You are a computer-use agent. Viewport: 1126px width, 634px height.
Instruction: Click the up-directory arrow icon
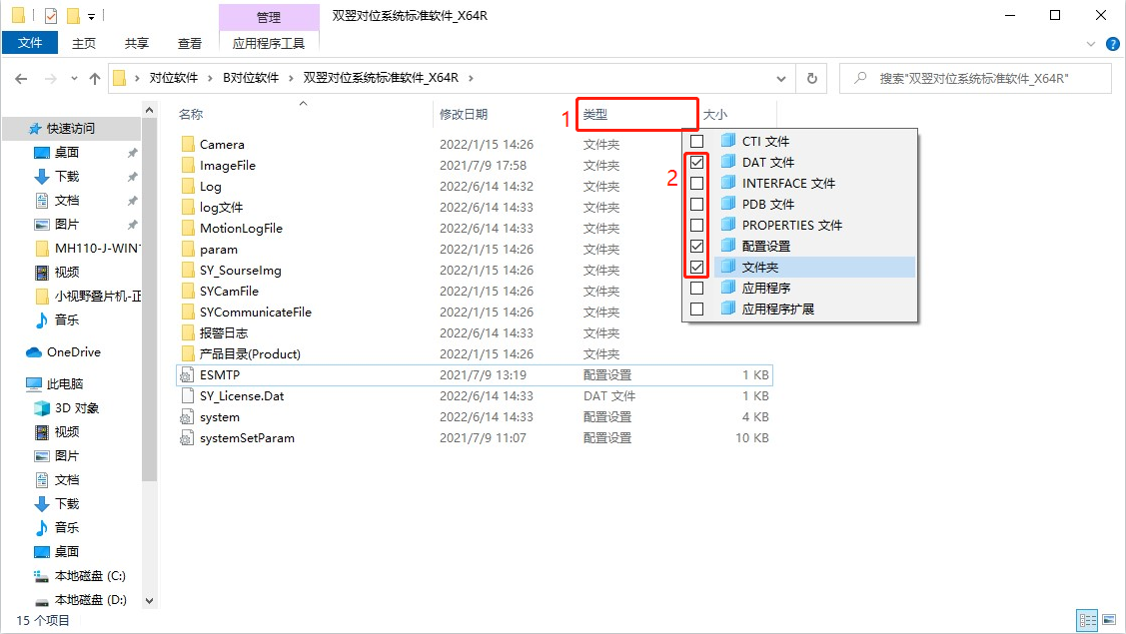95,78
